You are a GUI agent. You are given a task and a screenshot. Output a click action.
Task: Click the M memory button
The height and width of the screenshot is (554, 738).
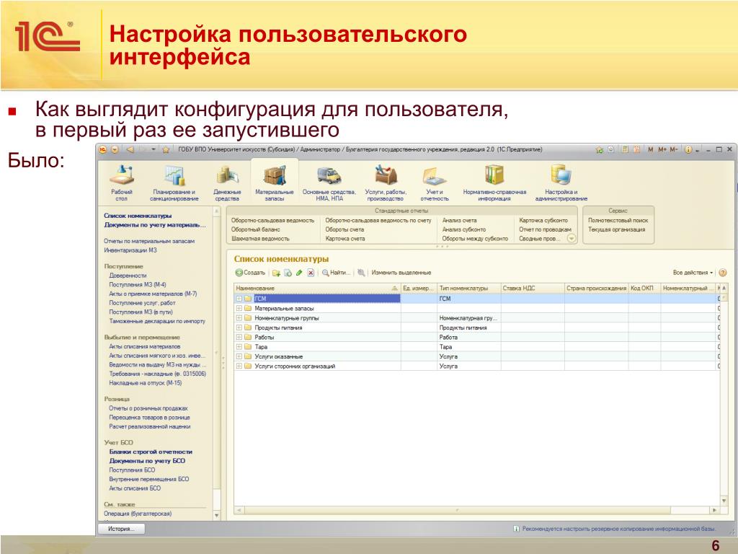[651, 150]
